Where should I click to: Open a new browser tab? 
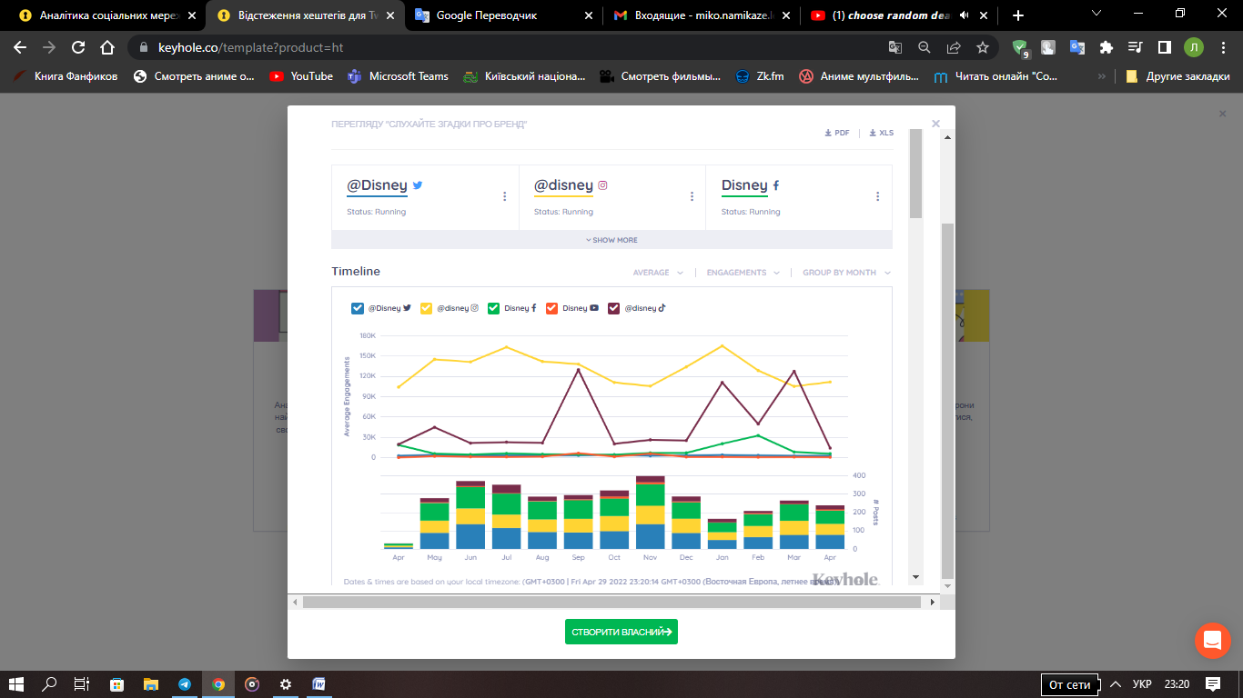1018,15
